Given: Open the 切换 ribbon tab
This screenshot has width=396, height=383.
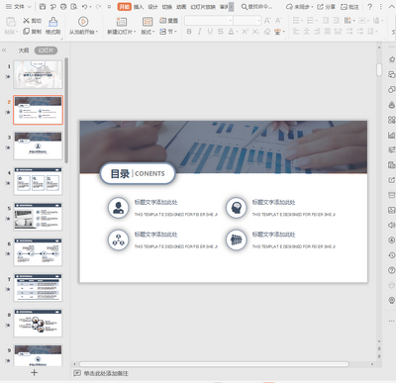Looking at the screenshot, I should pos(167,7).
